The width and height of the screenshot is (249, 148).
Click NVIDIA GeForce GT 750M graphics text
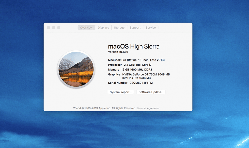point(146,75)
